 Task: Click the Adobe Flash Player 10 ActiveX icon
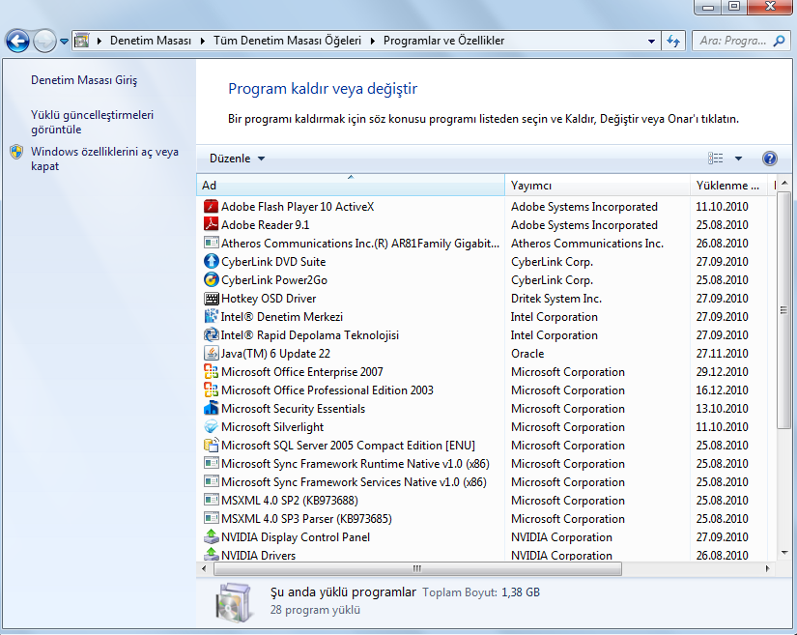[211, 207]
